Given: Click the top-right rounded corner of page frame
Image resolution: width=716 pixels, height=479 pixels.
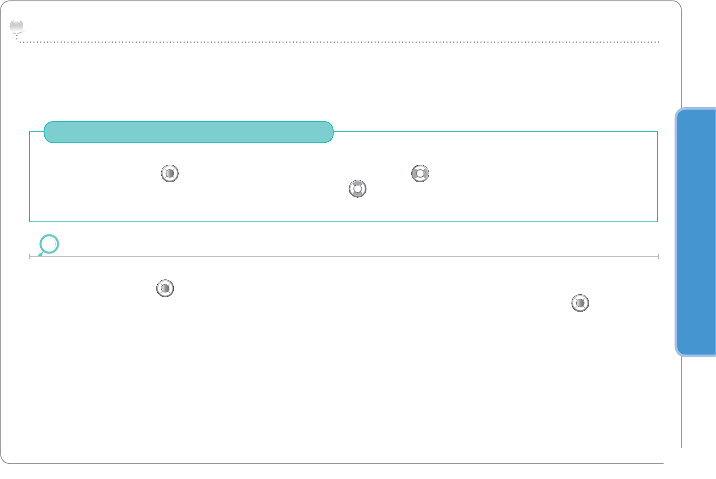Looking at the screenshot, I should click(x=677, y=5).
